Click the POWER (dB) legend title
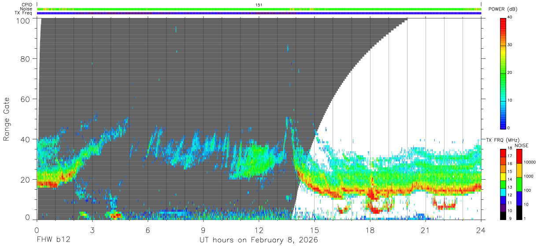 503,9
